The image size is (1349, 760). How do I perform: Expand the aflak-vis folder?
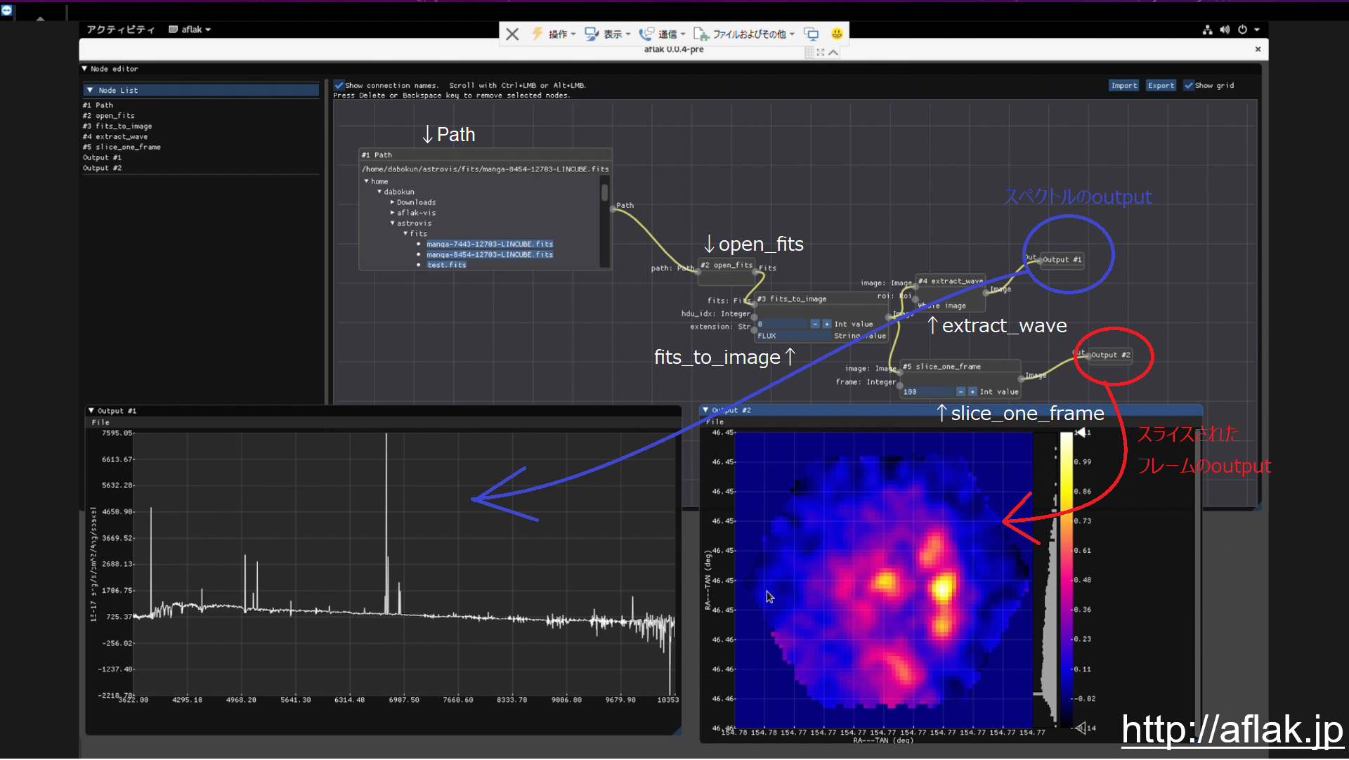[x=392, y=213]
